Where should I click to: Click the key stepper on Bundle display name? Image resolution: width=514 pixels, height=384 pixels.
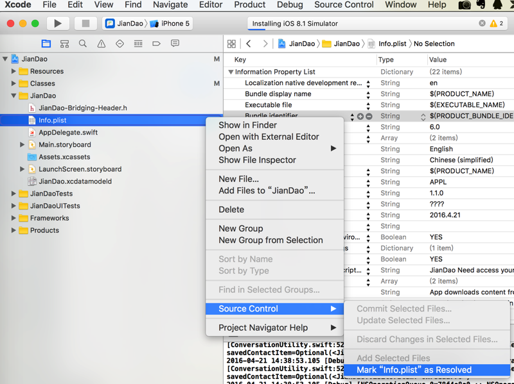pyautogui.click(x=368, y=94)
